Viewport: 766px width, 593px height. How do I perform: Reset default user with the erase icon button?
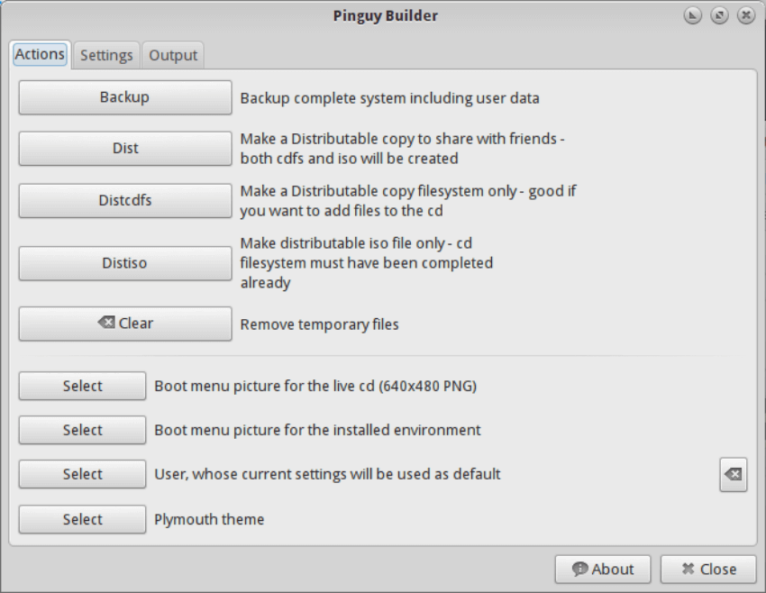[x=734, y=474]
